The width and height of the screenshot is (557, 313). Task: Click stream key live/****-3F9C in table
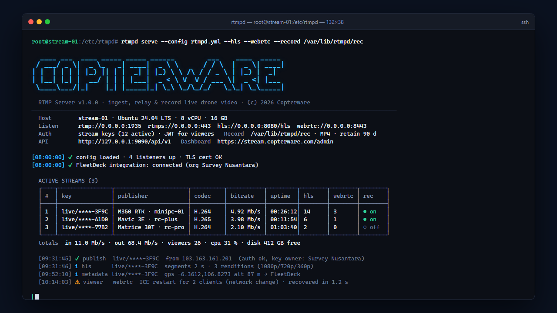pyautogui.click(x=85, y=212)
